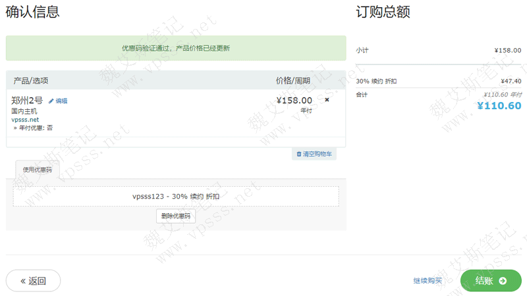Click the ¥110.60 年付 recurring amount
Viewport: 527px width, 296px height.
pyautogui.click(x=503, y=95)
